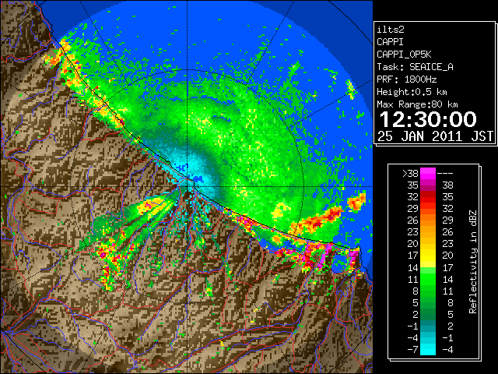Screen dimensions: 498x374
Task: Click the 'PRF: 1800Hz' text
Action: [406, 79]
